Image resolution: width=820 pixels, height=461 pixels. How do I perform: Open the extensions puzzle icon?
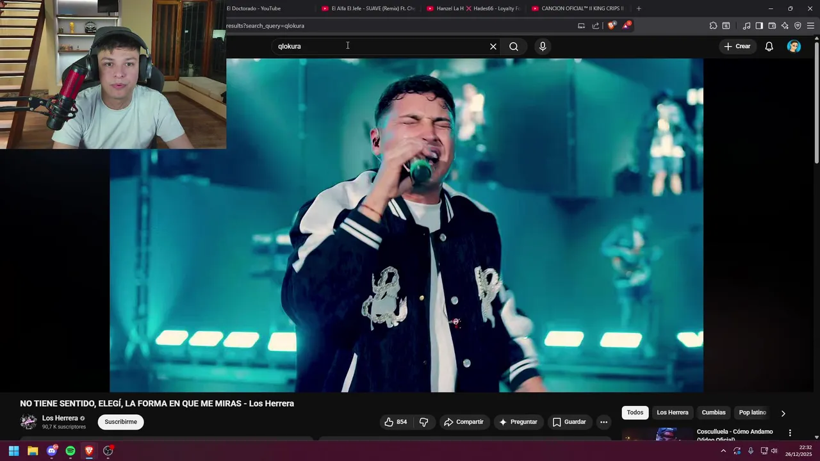click(x=713, y=26)
